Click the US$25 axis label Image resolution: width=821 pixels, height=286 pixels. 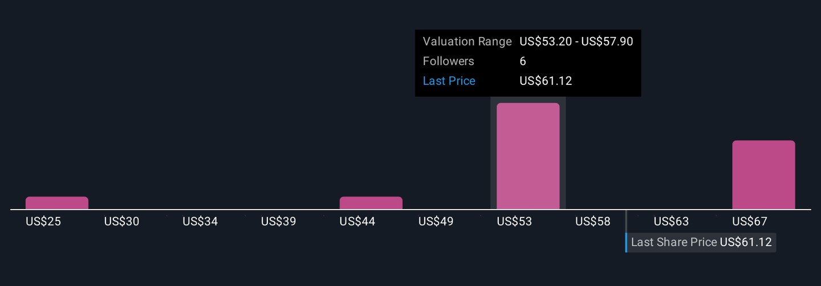[43, 222]
